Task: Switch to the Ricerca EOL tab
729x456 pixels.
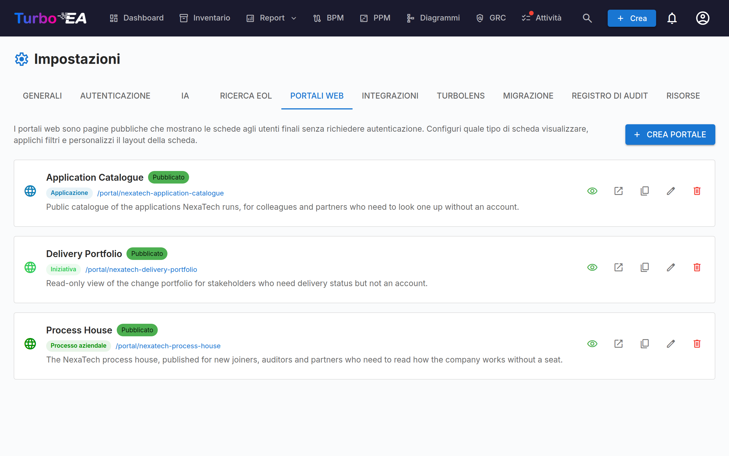Action: (x=246, y=96)
